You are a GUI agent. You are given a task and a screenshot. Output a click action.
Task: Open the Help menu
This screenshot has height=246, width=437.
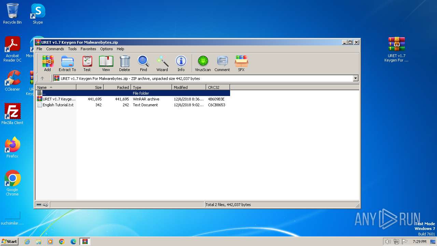coord(121,49)
